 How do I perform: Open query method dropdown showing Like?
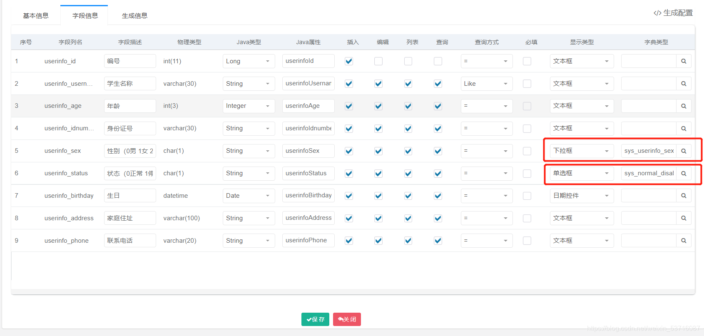click(x=487, y=84)
